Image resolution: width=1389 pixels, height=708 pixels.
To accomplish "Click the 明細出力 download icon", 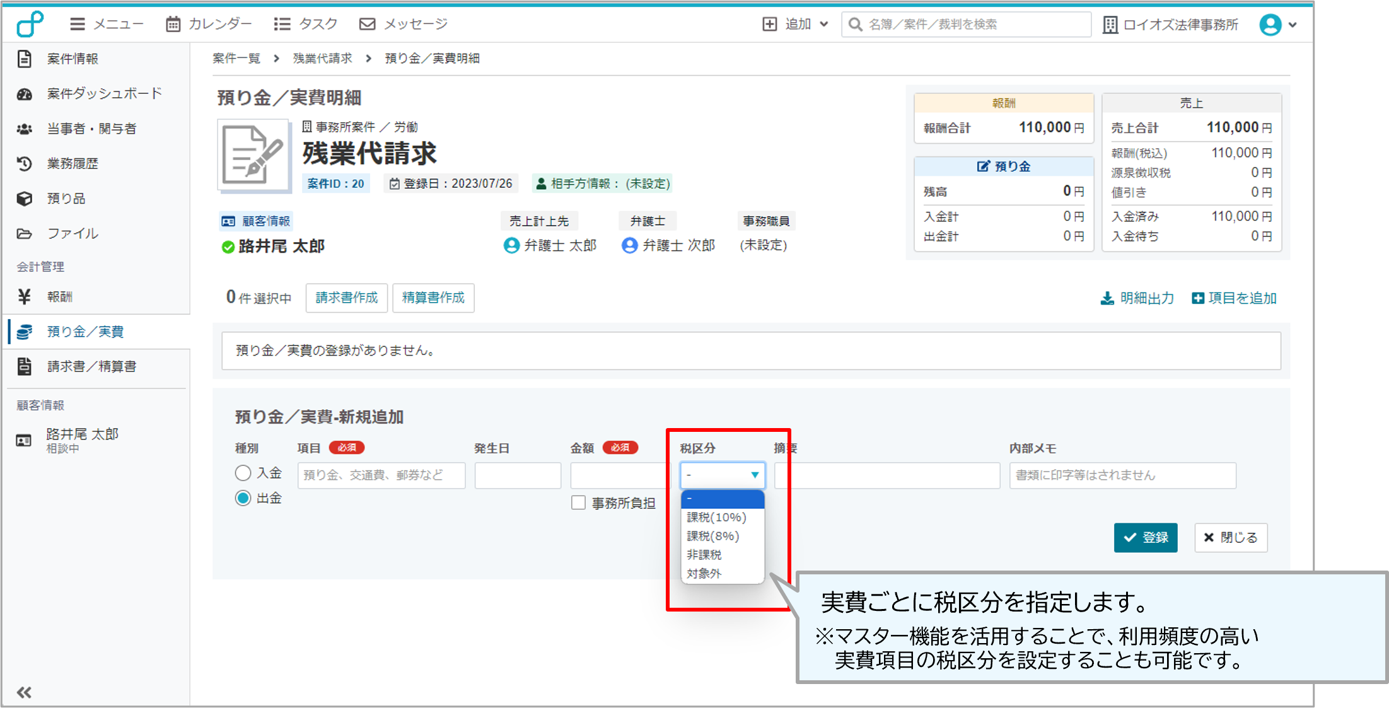I will tap(1107, 298).
